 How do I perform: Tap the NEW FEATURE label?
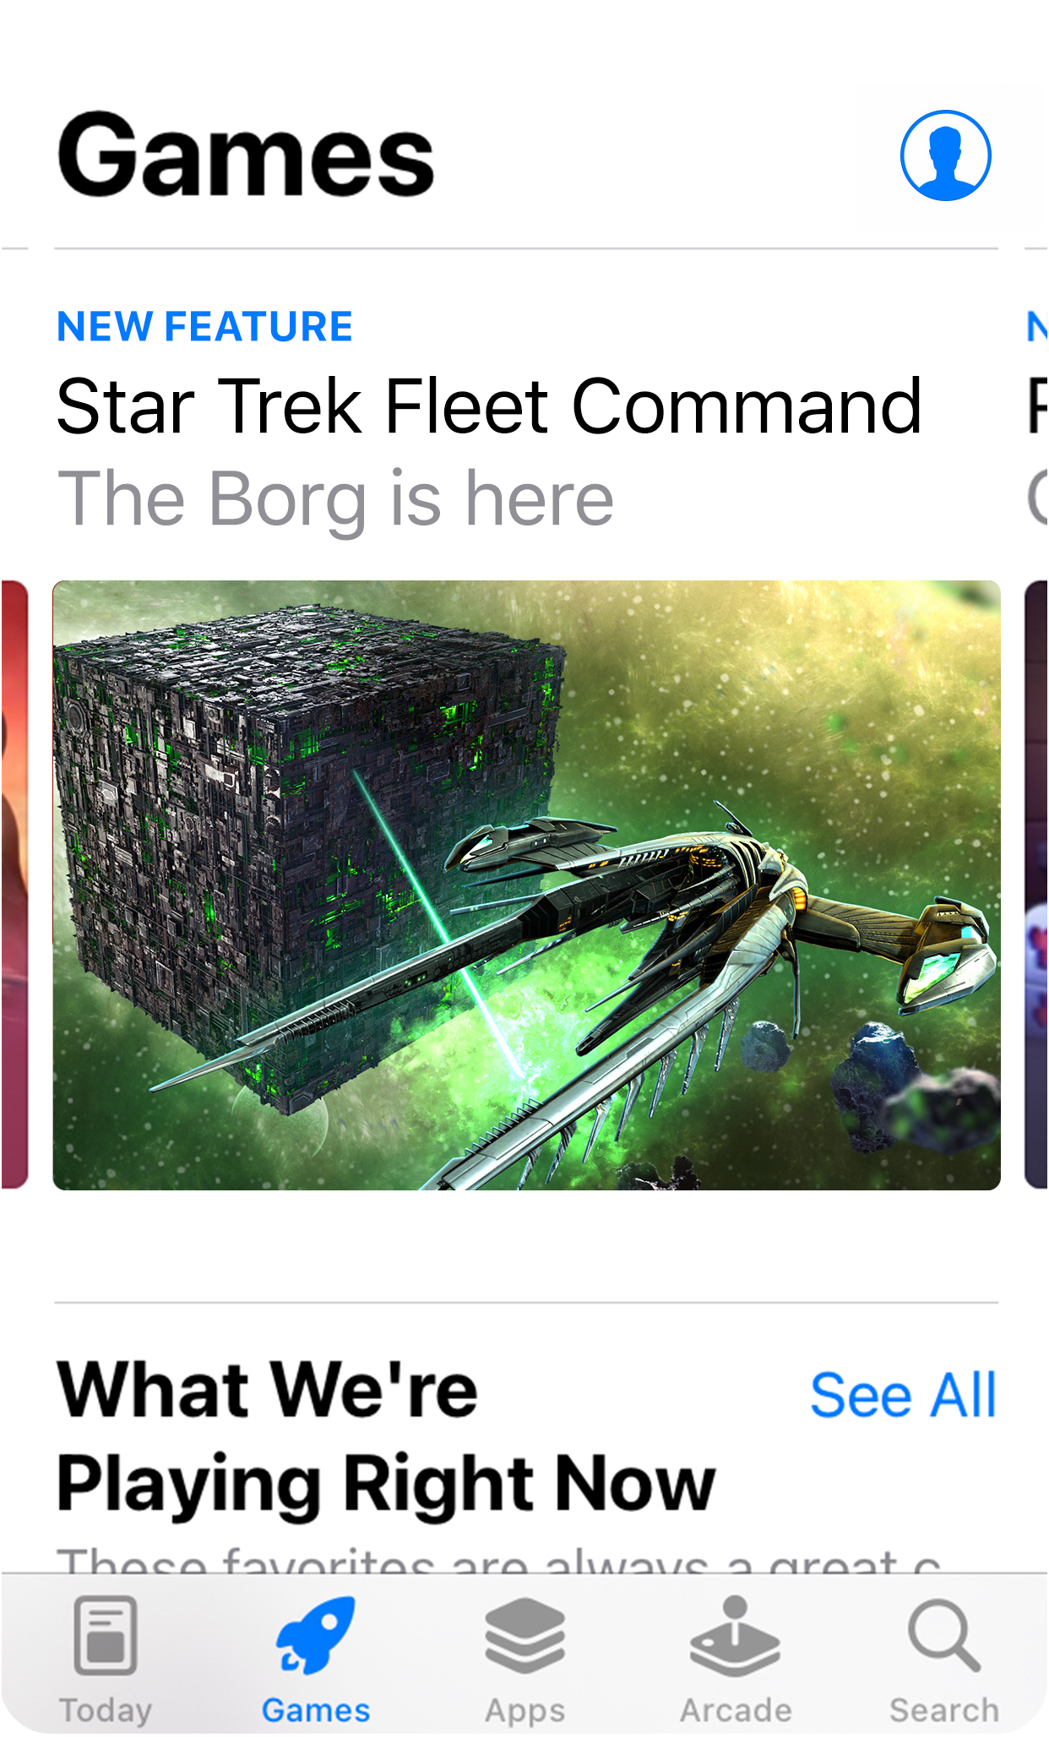pyautogui.click(x=205, y=326)
